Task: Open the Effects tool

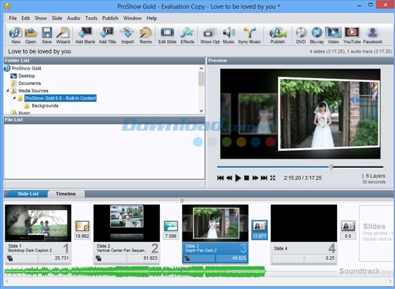Action: pos(187,35)
